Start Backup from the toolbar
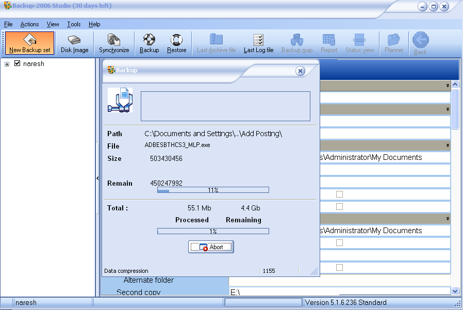Image resolution: width=463 pixels, height=310 pixels. coord(149,43)
